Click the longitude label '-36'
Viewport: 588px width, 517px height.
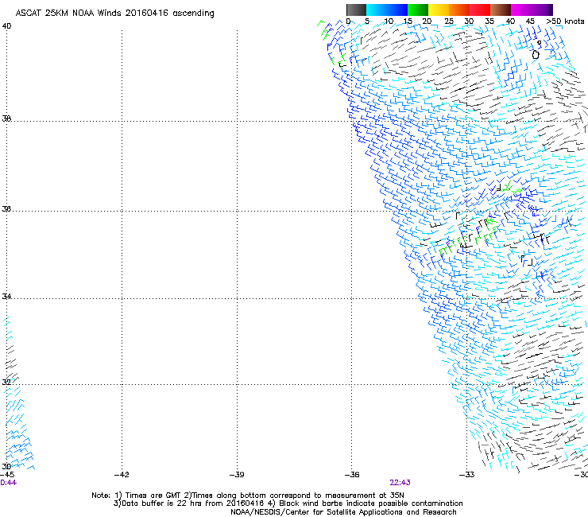tap(352, 475)
